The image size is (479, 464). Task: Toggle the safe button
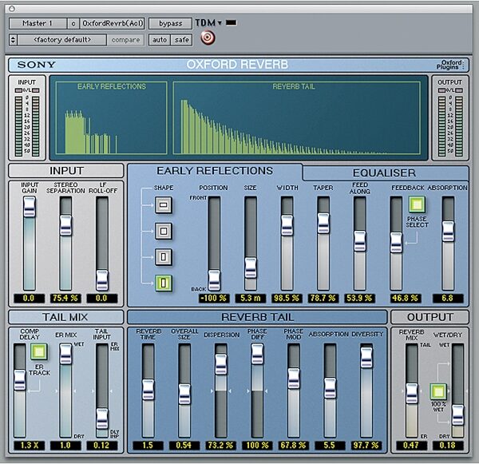click(181, 40)
